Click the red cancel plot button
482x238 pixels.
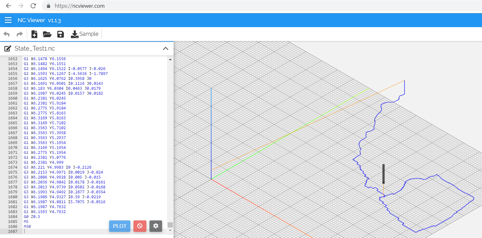pos(140,226)
